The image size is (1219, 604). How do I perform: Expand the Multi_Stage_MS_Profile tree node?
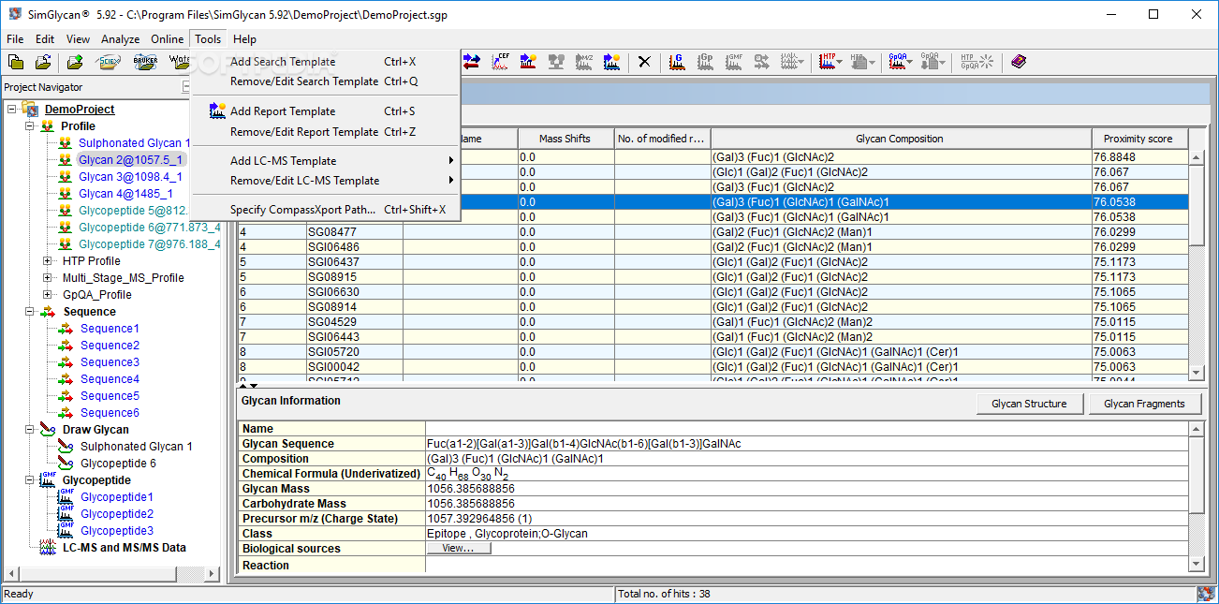pyautogui.click(x=48, y=278)
